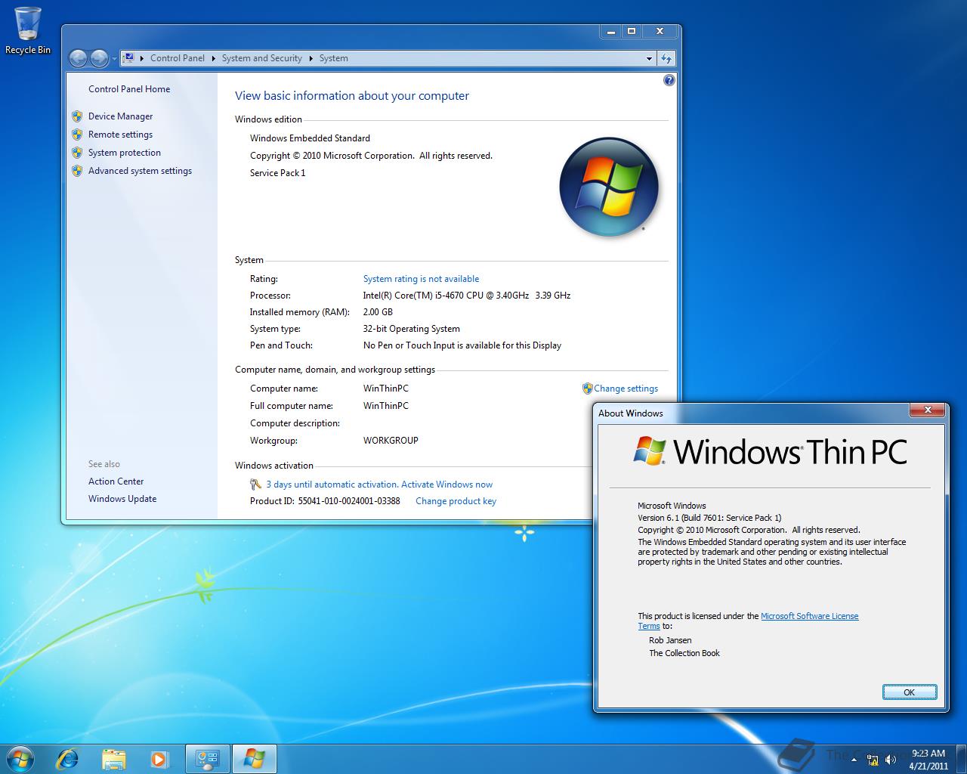Open System protection link

[125, 152]
